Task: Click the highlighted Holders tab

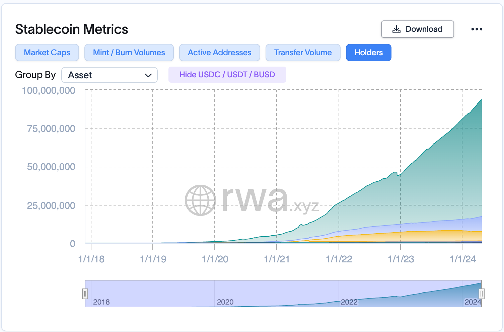Action: tap(368, 53)
